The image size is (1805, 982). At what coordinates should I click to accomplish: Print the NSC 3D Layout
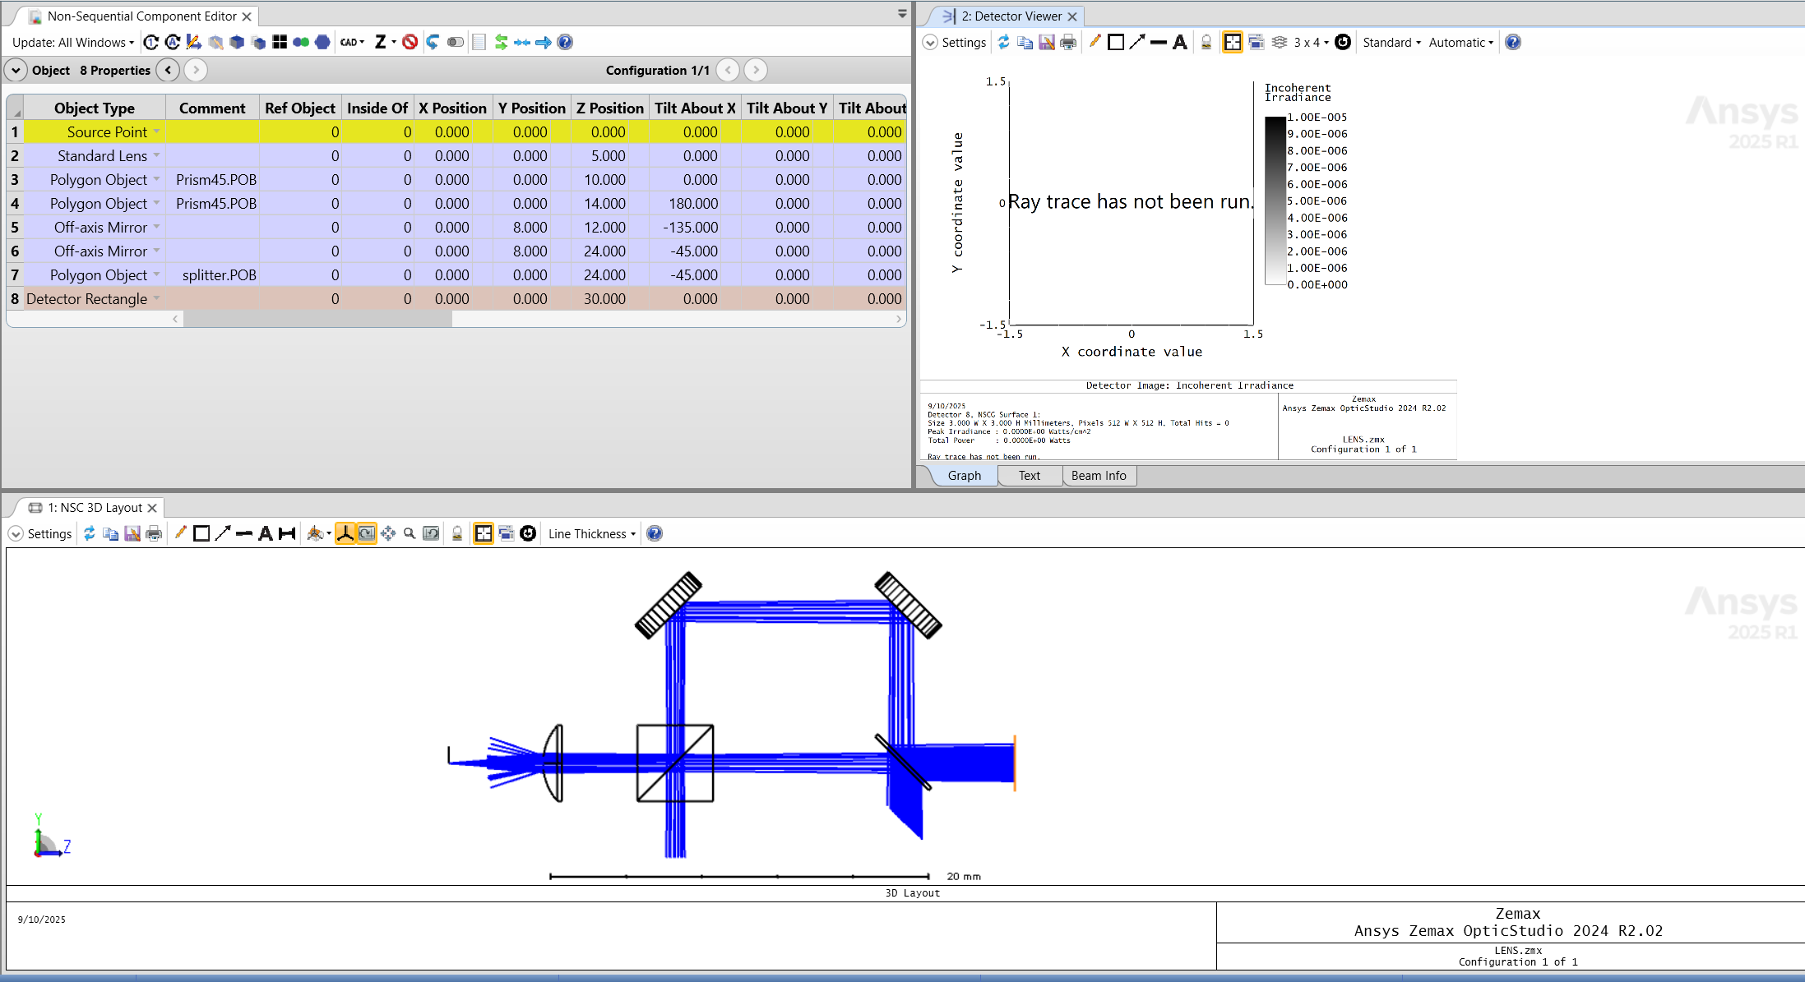154,533
